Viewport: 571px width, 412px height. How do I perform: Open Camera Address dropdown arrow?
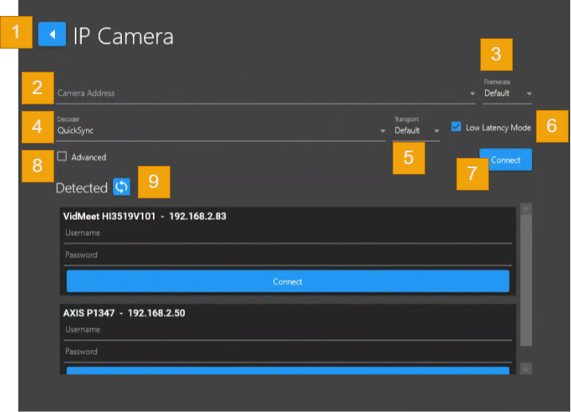pos(472,93)
